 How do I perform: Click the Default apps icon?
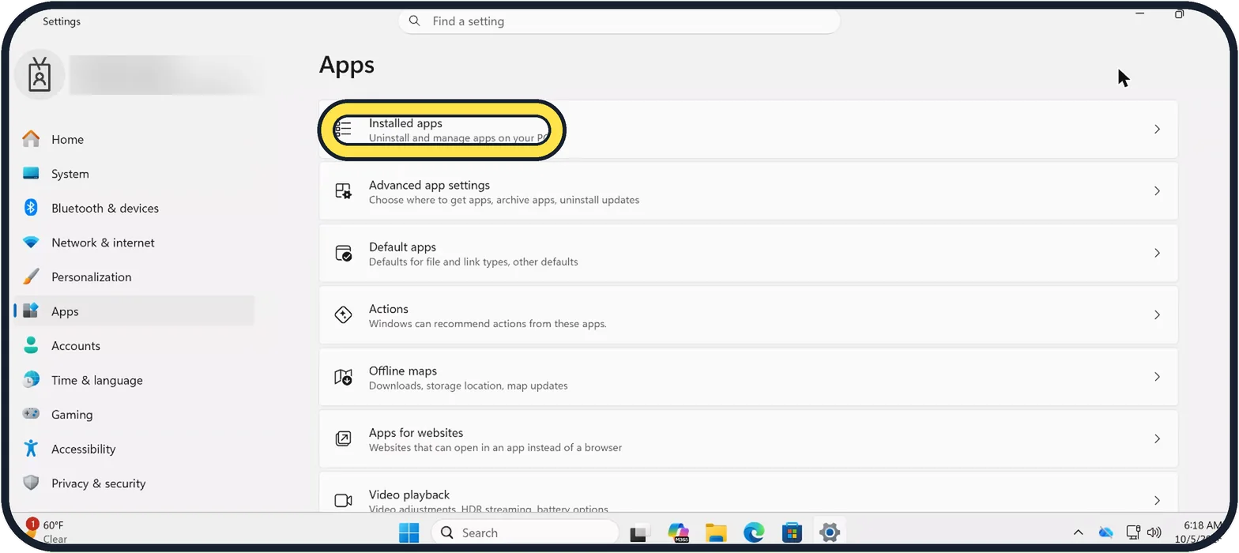click(343, 253)
